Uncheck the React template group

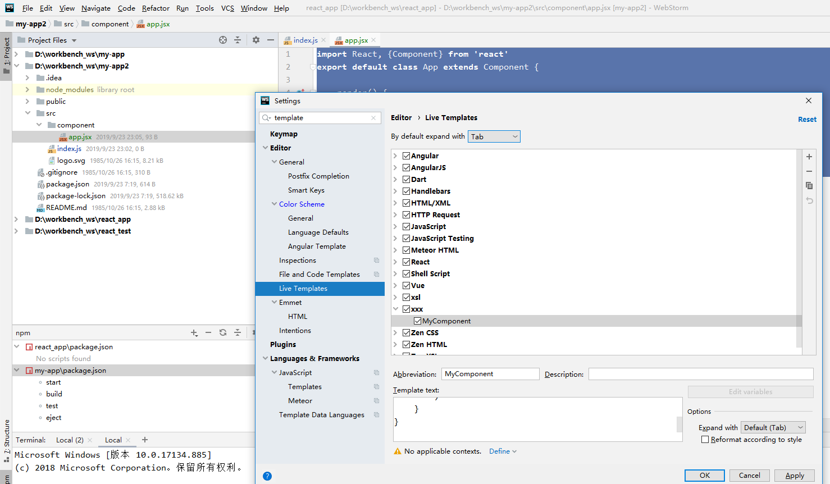(406, 262)
